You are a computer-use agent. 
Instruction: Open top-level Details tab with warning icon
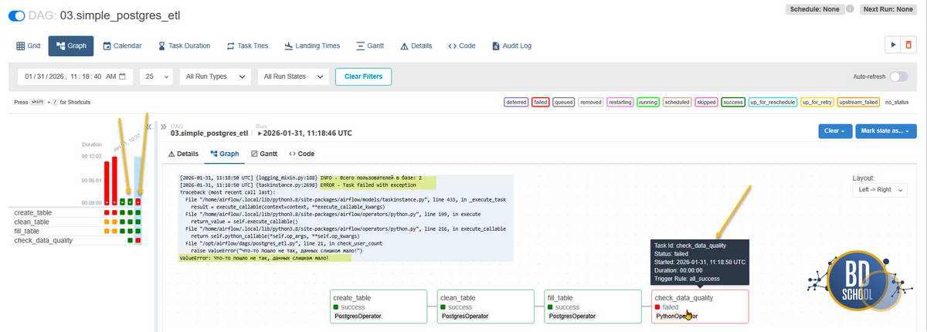tap(416, 46)
